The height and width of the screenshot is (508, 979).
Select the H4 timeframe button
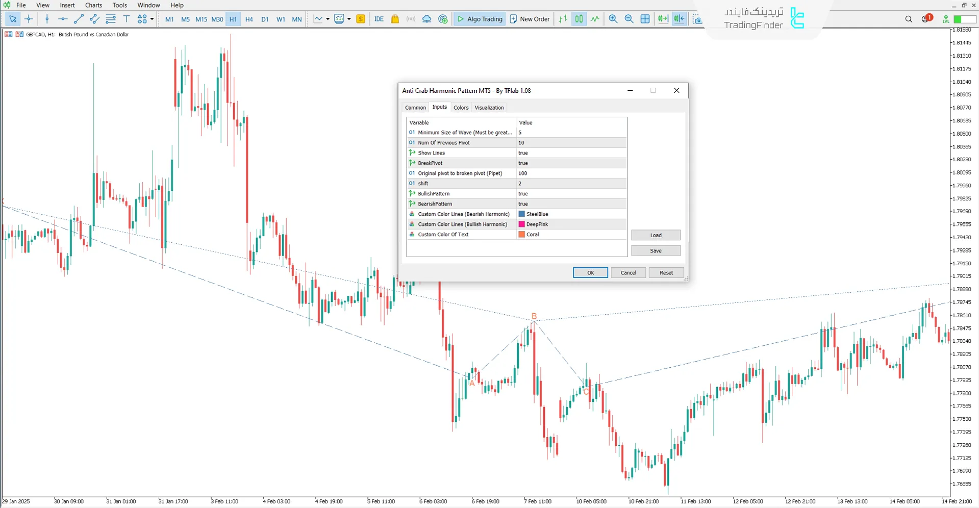[249, 19]
